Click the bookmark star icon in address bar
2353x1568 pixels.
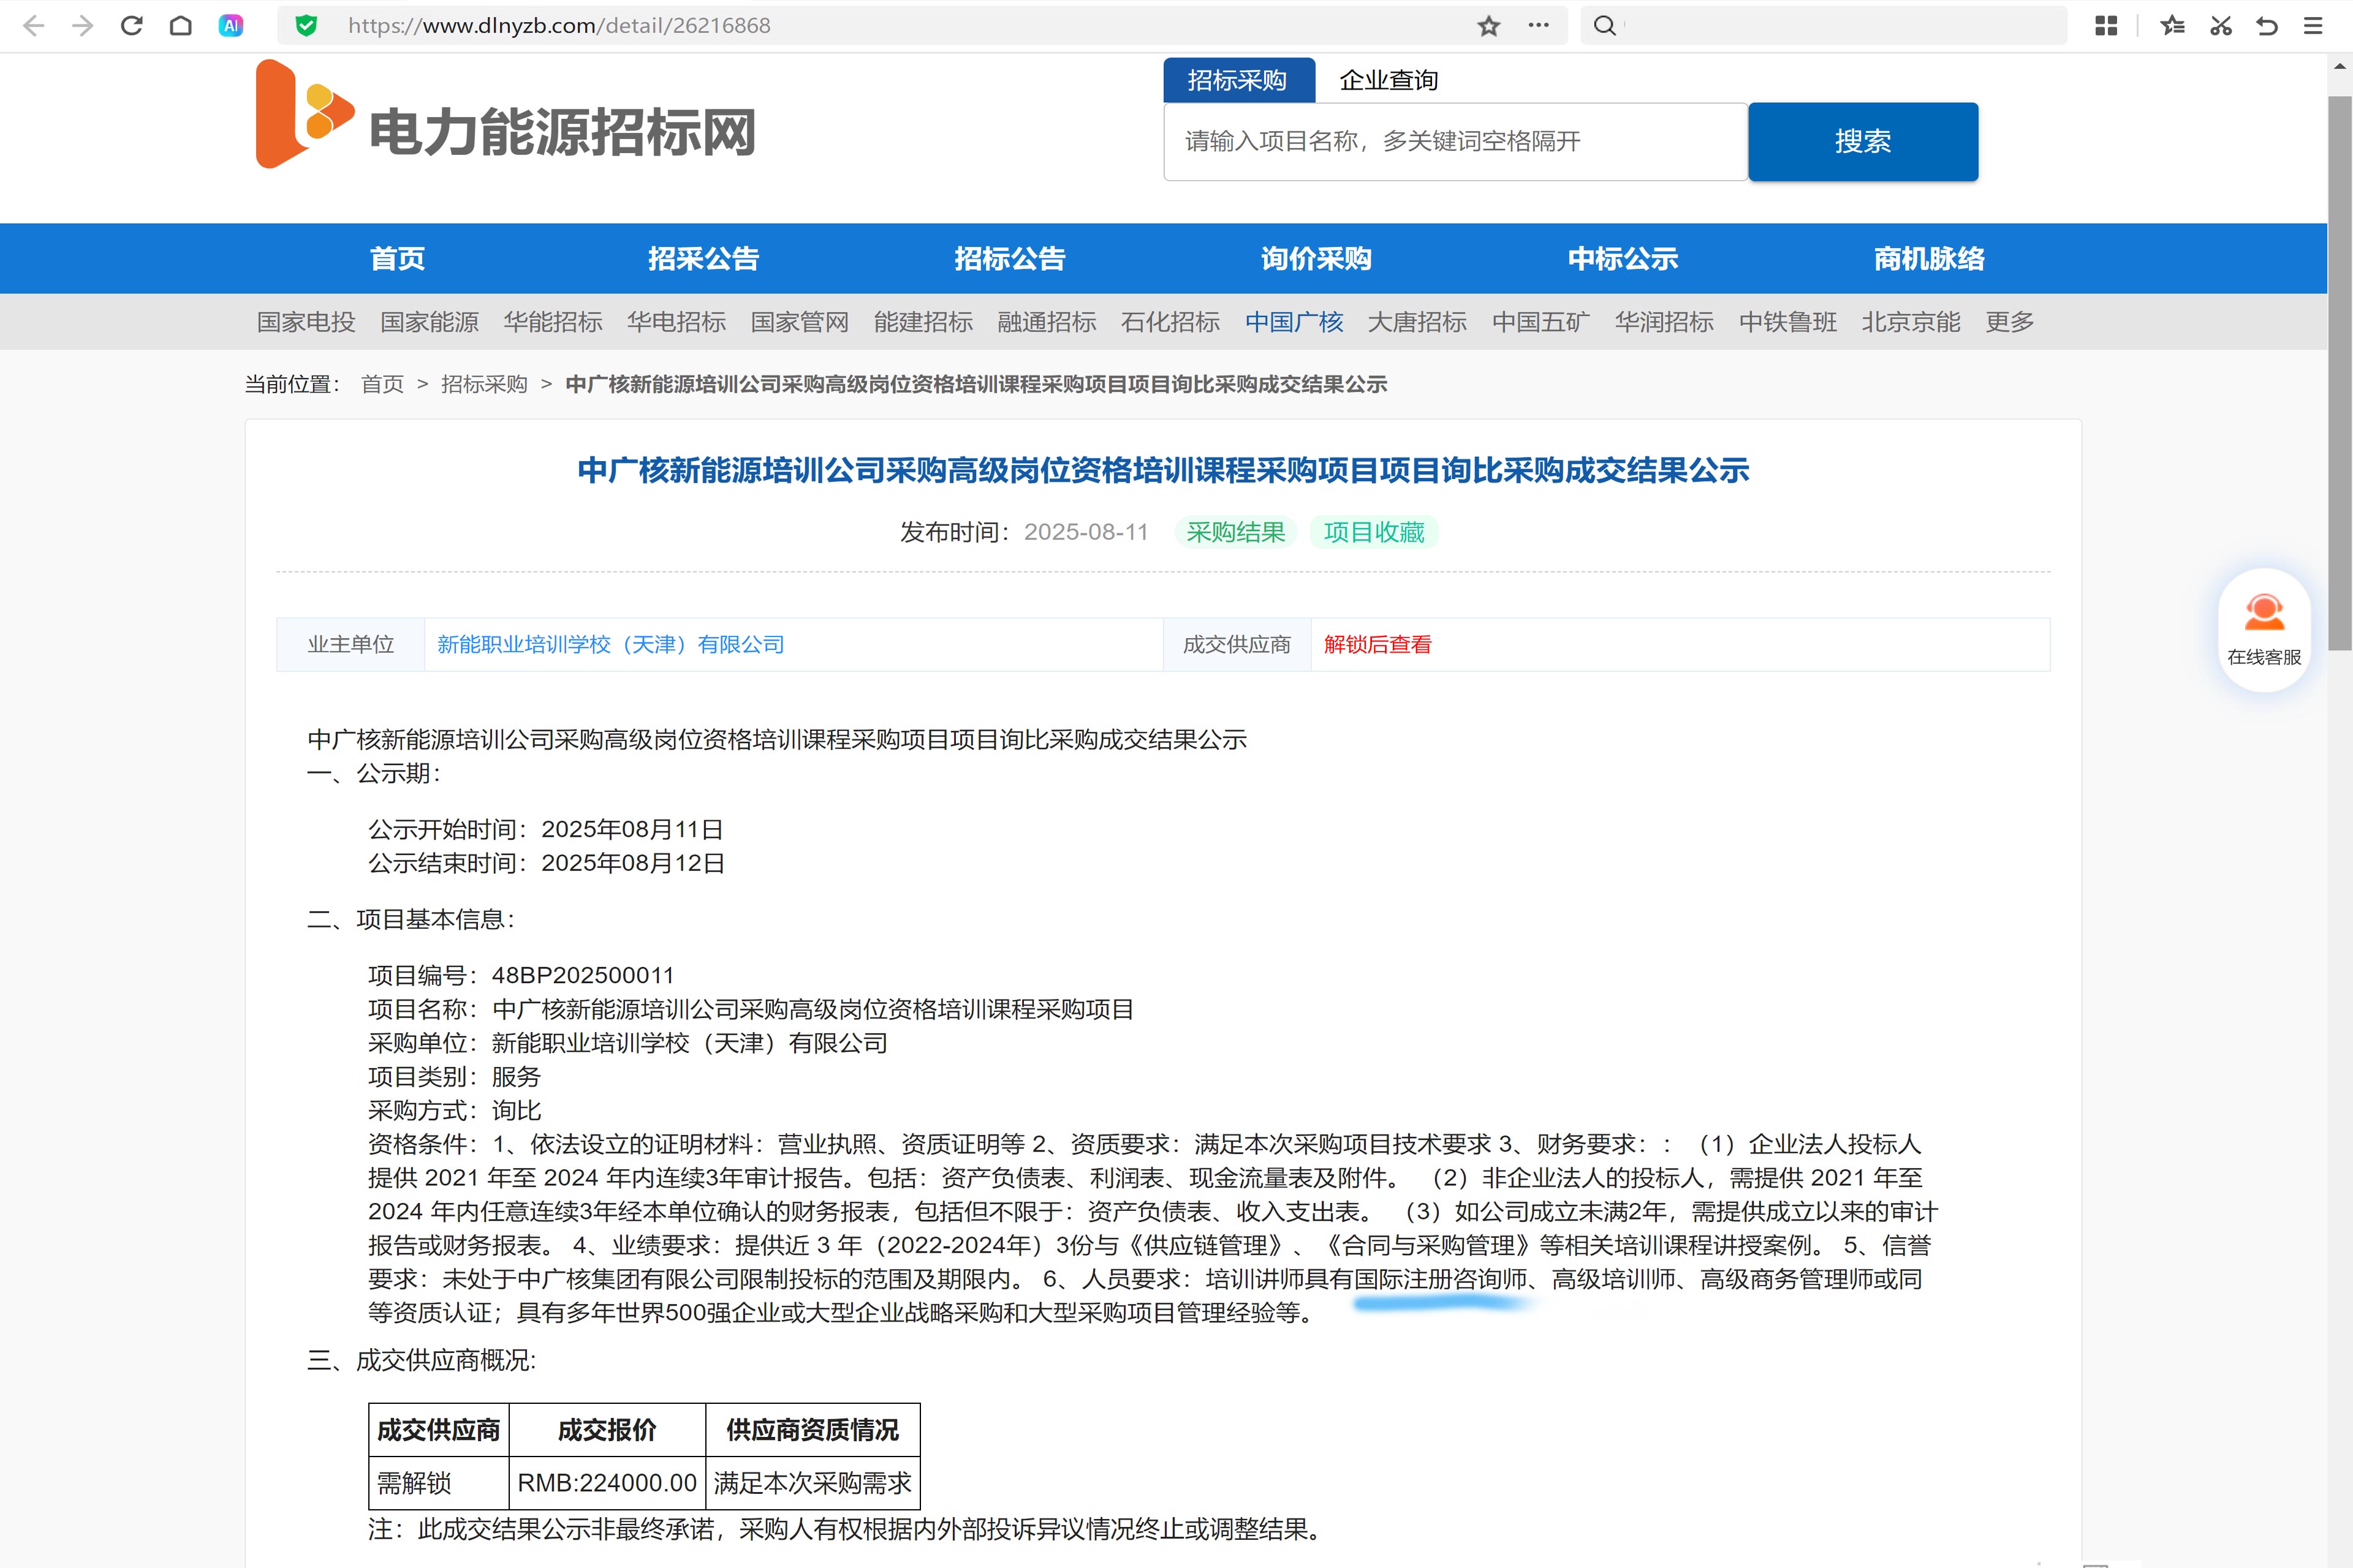click(1488, 26)
